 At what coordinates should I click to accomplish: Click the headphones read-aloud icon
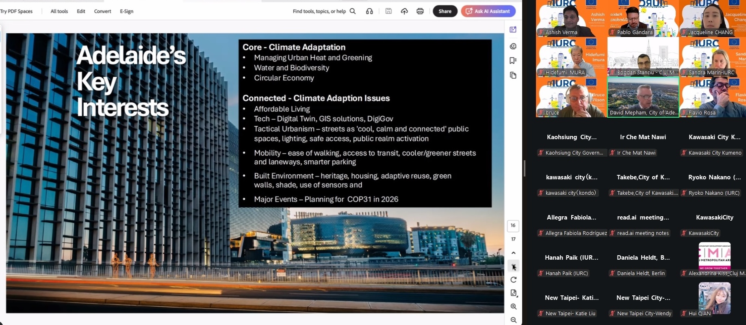(x=369, y=11)
